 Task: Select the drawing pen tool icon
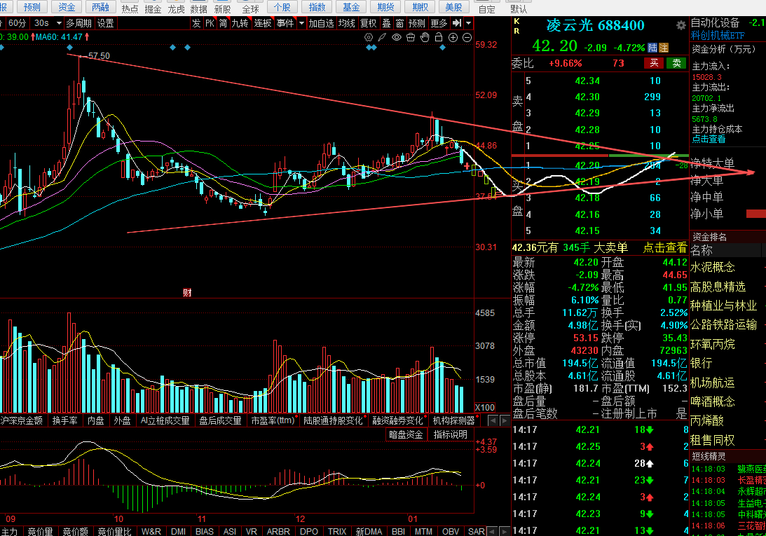(x=382, y=37)
